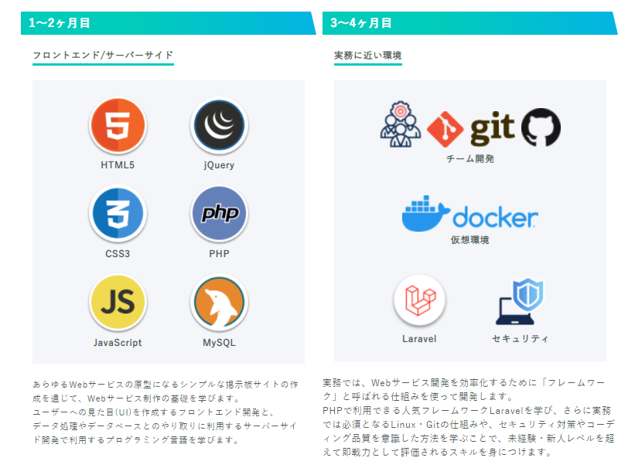Click the line starting ユーザーへの見た目(UI)
This screenshot has width=635, height=468.
[x=153, y=412]
